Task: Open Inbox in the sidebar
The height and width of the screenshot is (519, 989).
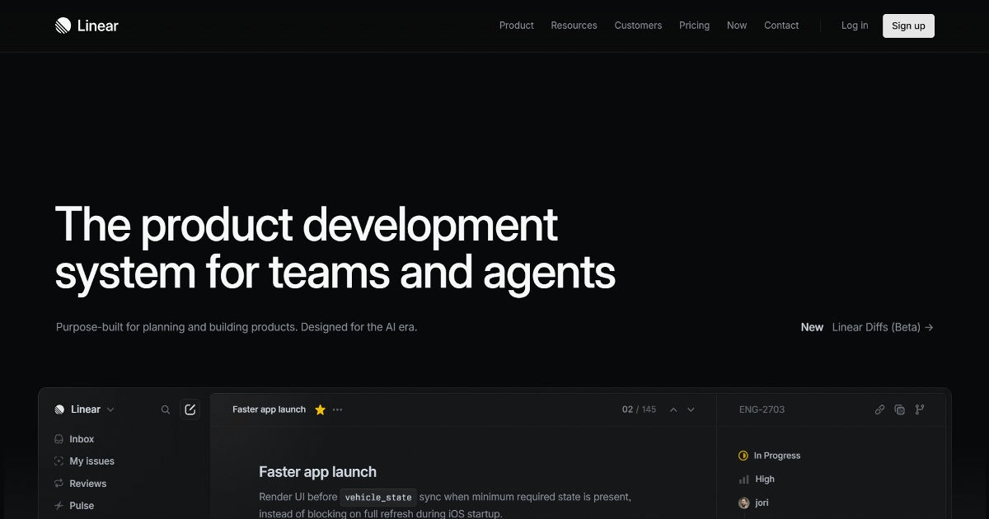Action: point(74,439)
